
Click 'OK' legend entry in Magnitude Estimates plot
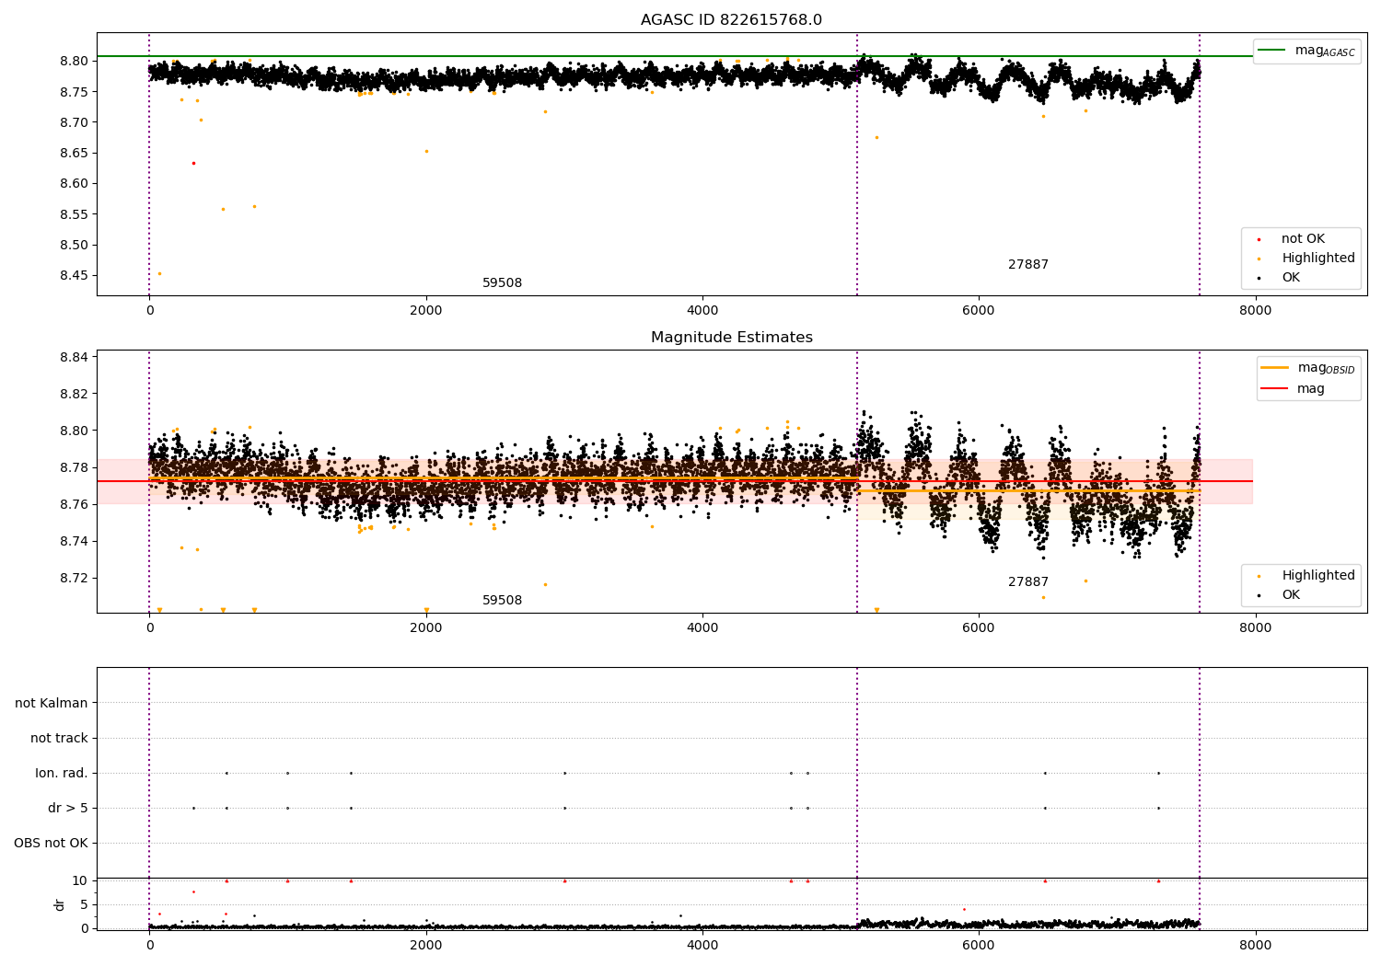click(x=1291, y=595)
